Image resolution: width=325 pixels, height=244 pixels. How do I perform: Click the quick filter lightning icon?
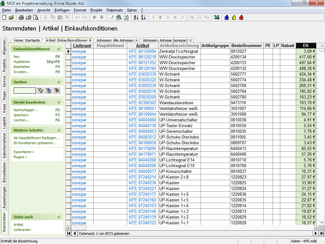[40, 91]
